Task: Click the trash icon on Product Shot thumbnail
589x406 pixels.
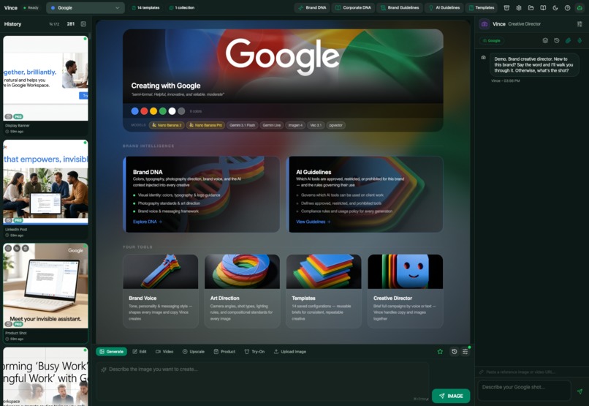Action: point(25,248)
